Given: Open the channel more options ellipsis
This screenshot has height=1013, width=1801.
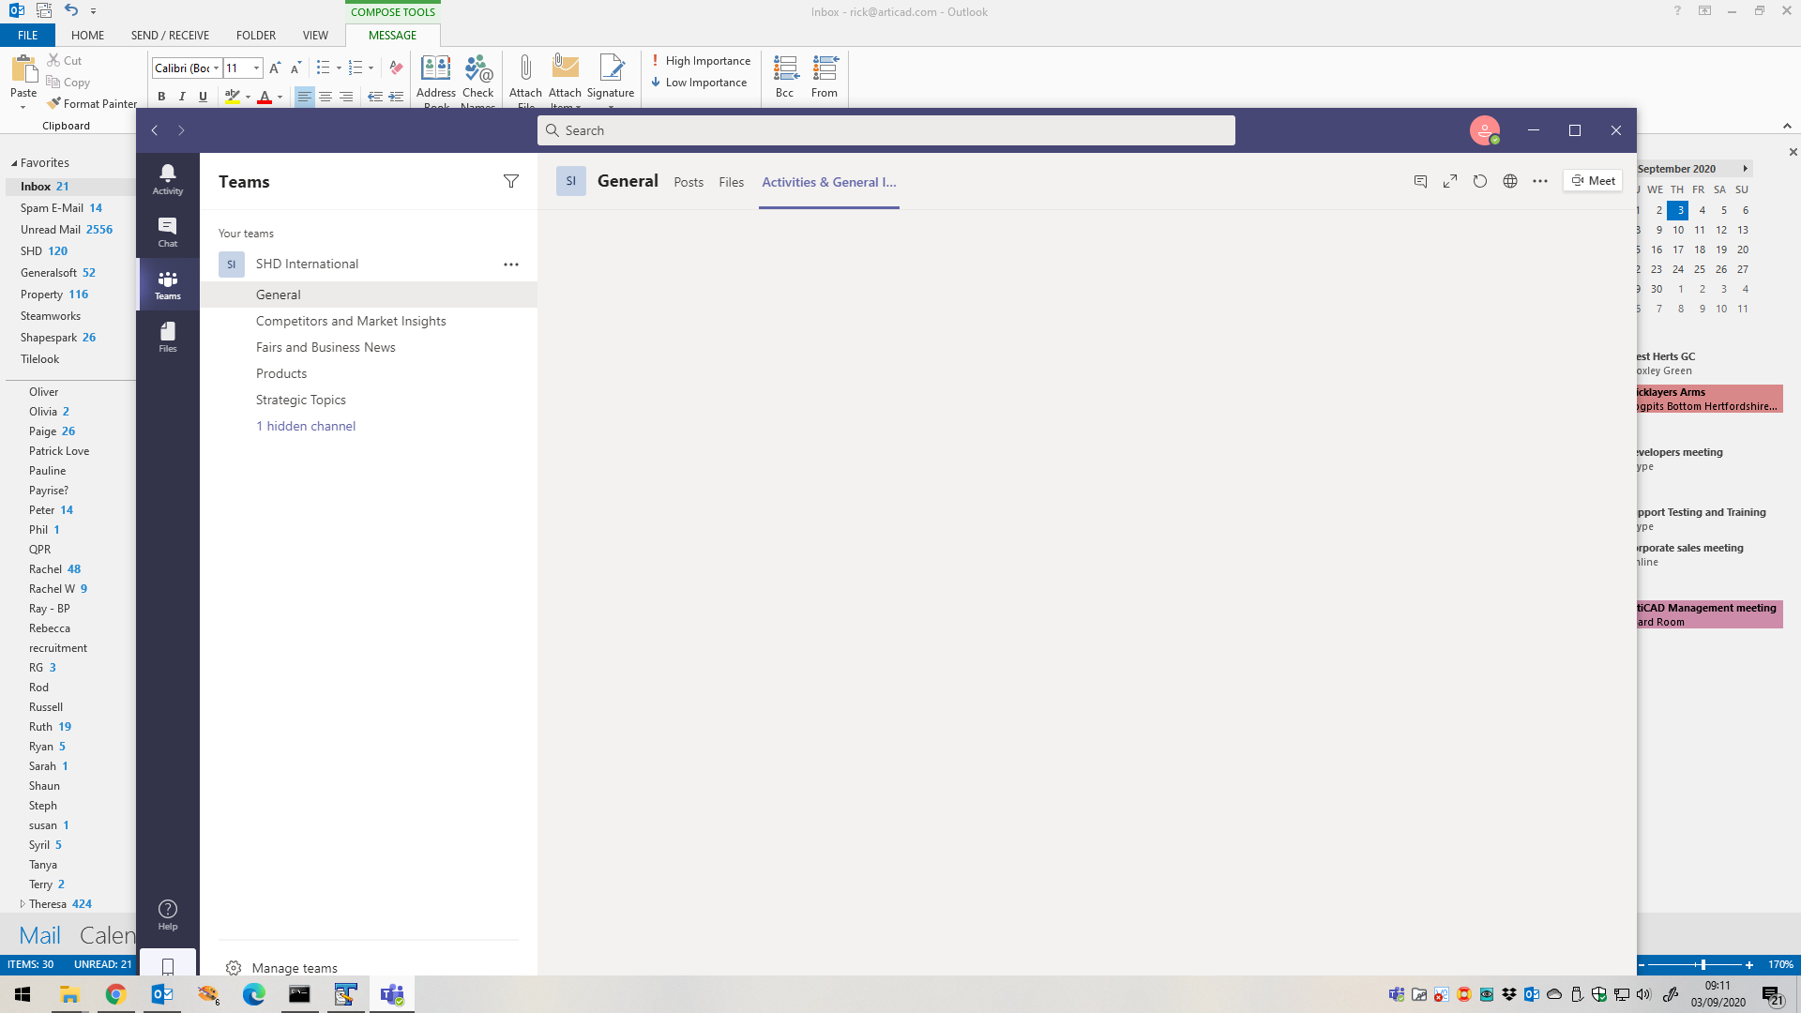Looking at the screenshot, I should point(1540,181).
